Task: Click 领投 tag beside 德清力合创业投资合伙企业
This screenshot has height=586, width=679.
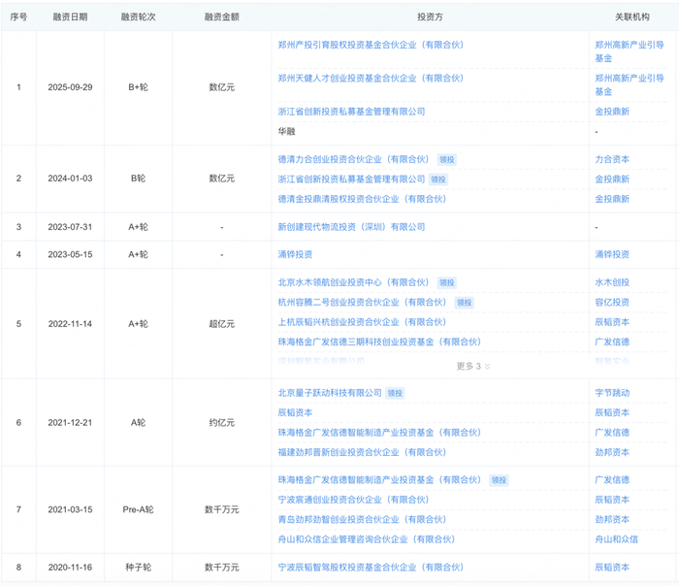Action: [x=447, y=160]
